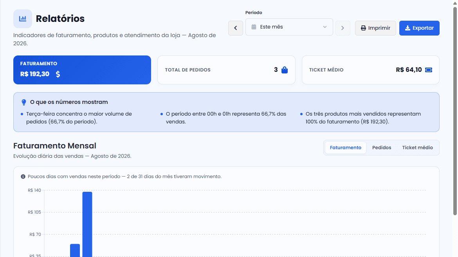Click the tallest blue bar in chart

tap(87, 224)
